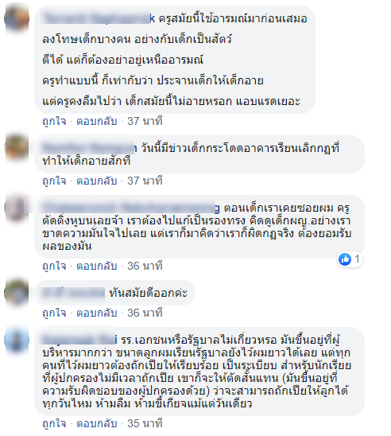Open the first comment's 37 นาที timestamp

click(145, 121)
